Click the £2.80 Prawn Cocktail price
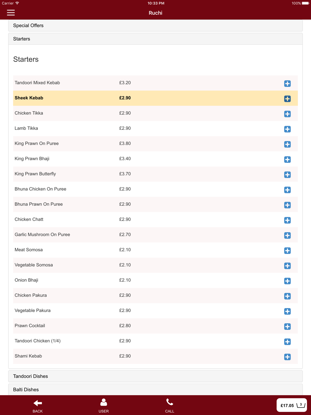 tap(125, 326)
